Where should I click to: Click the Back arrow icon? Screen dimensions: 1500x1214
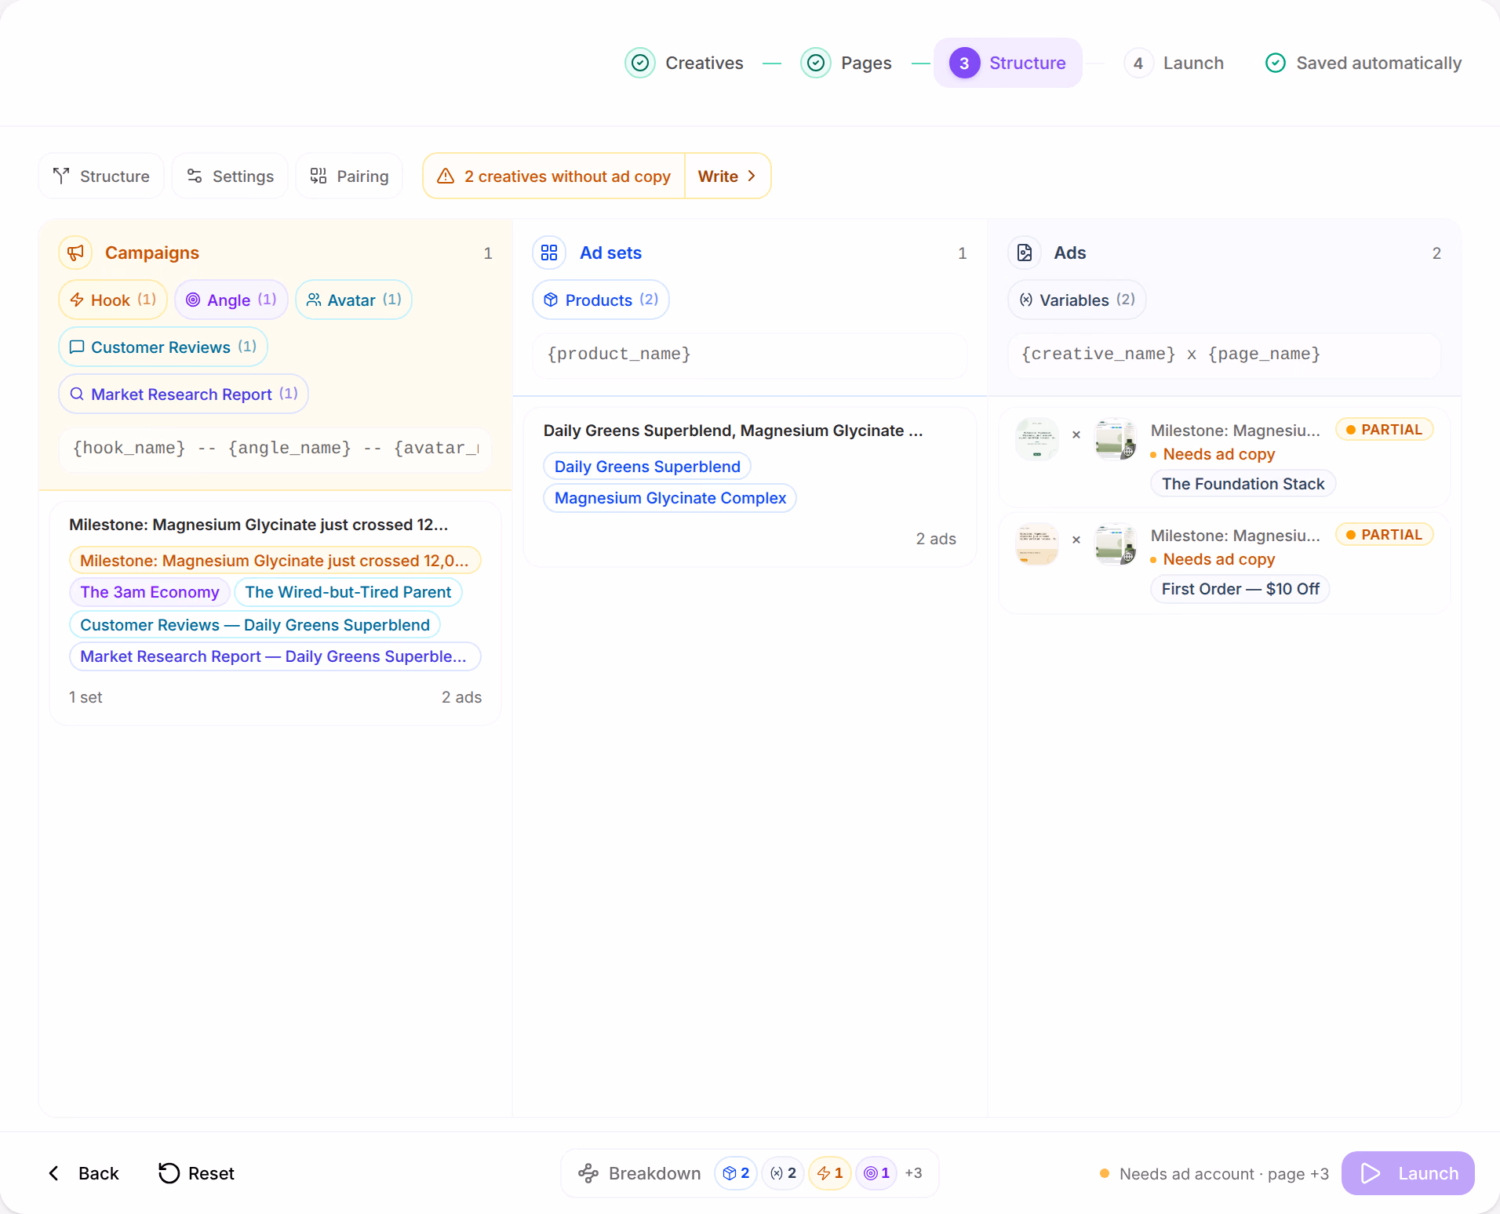point(54,1173)
